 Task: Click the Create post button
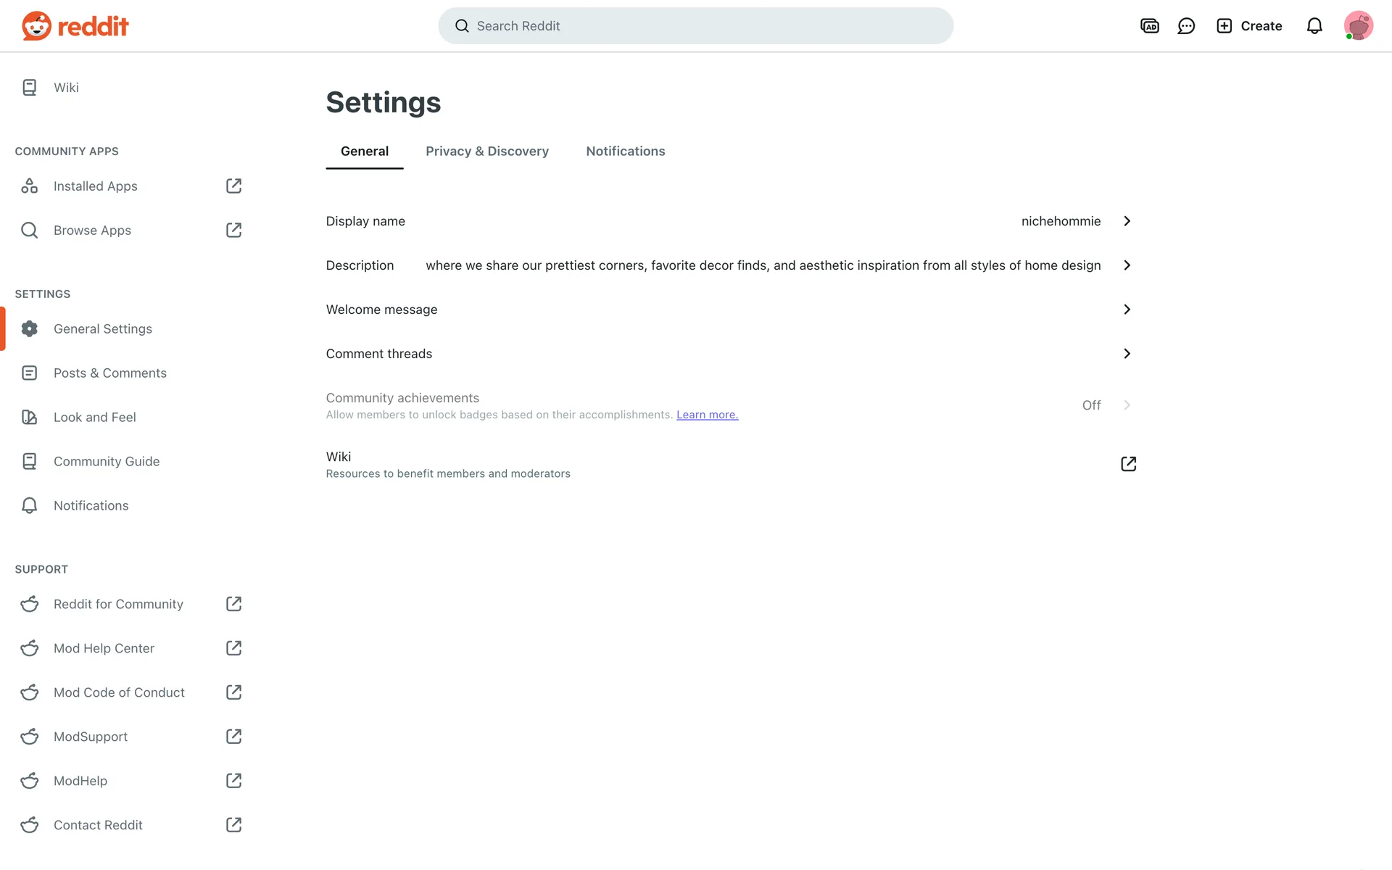(1249, 26)
